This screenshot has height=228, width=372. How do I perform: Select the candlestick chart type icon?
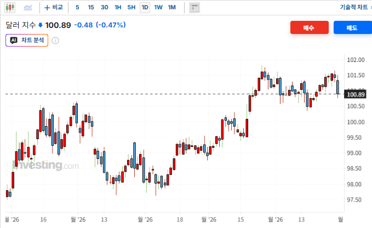[x=10, y=8]
